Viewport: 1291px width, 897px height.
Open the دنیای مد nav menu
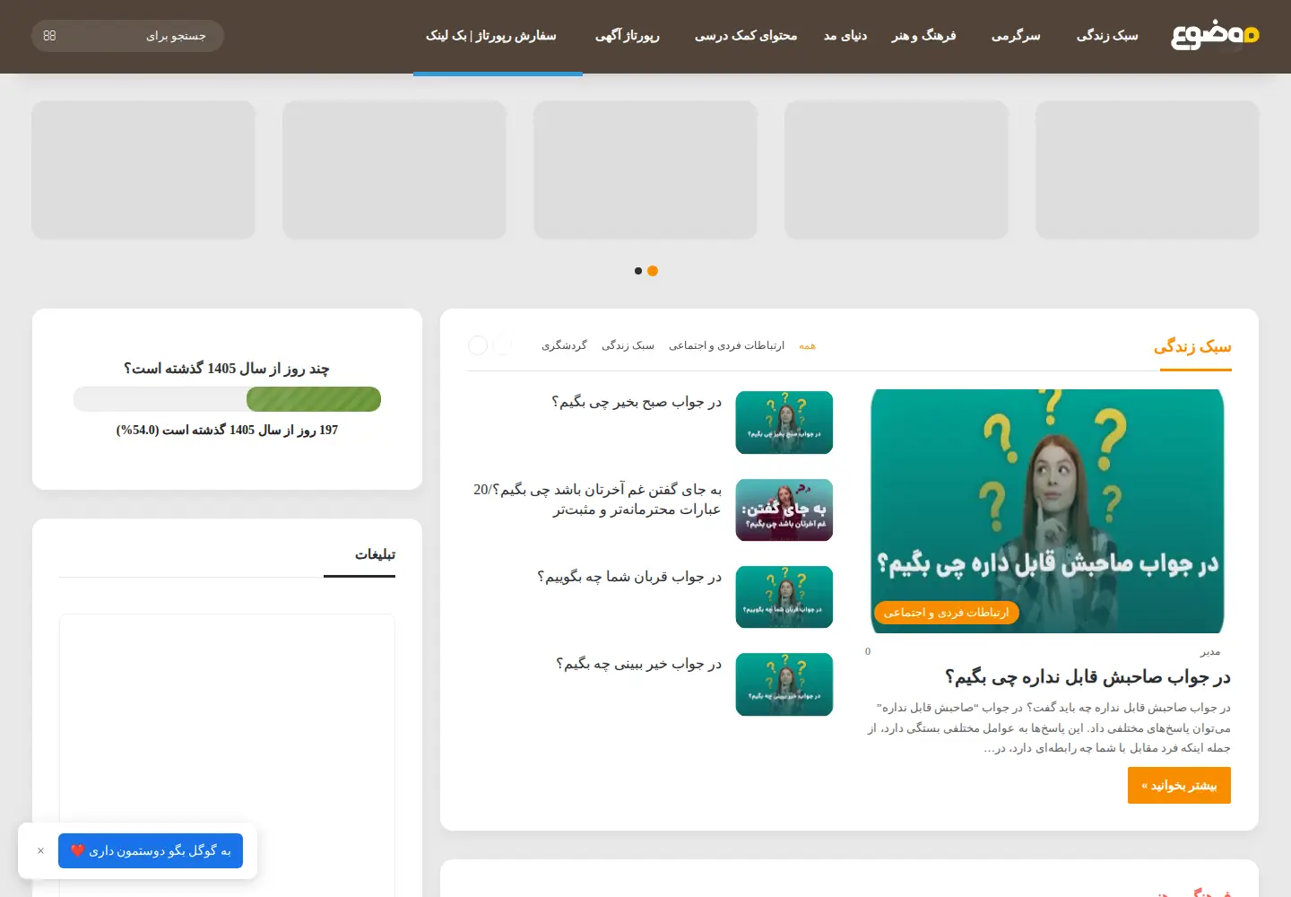click(x=845, y=36)
